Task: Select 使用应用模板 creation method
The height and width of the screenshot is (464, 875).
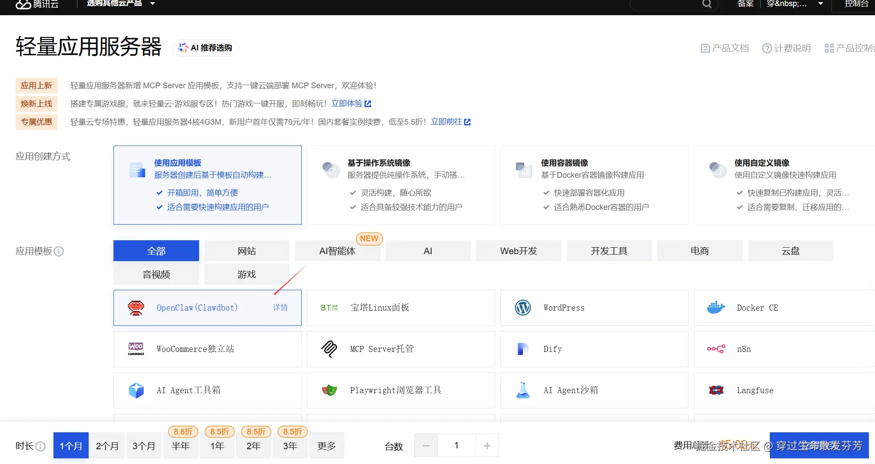Action: (x=207, y=185)
